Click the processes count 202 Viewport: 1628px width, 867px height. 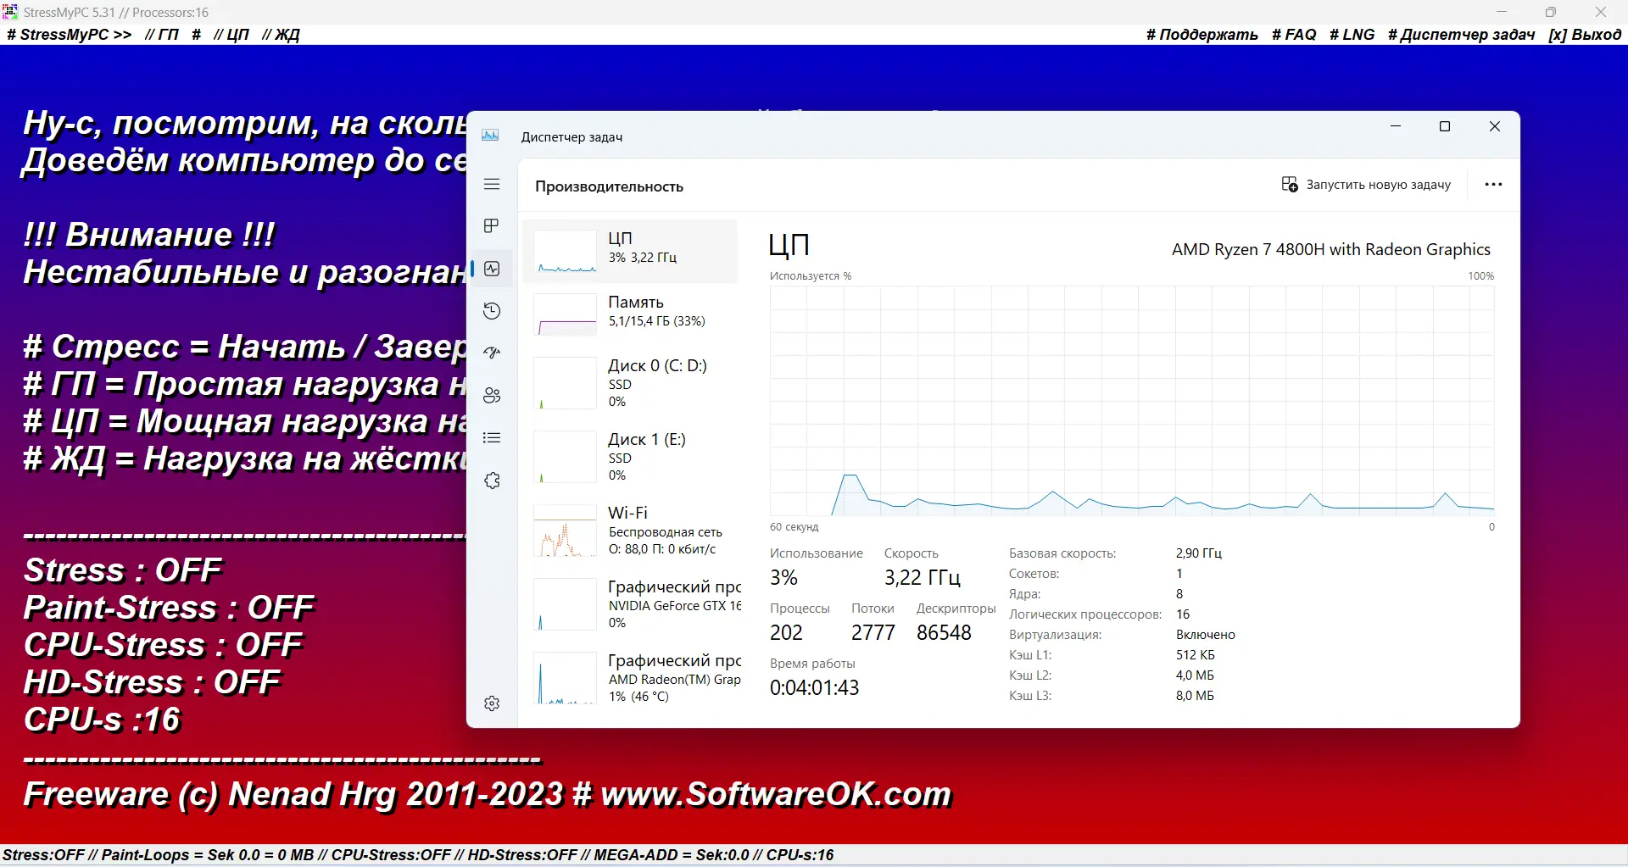[786, 633]
